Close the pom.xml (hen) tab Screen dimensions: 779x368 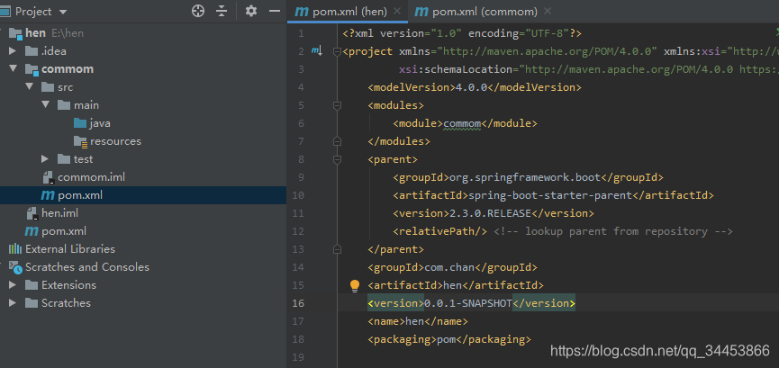tap(397, 11)
